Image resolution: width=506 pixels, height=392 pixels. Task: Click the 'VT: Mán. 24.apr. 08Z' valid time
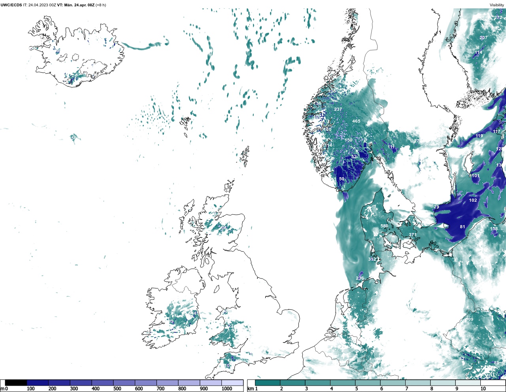click(x=76, y=5)
